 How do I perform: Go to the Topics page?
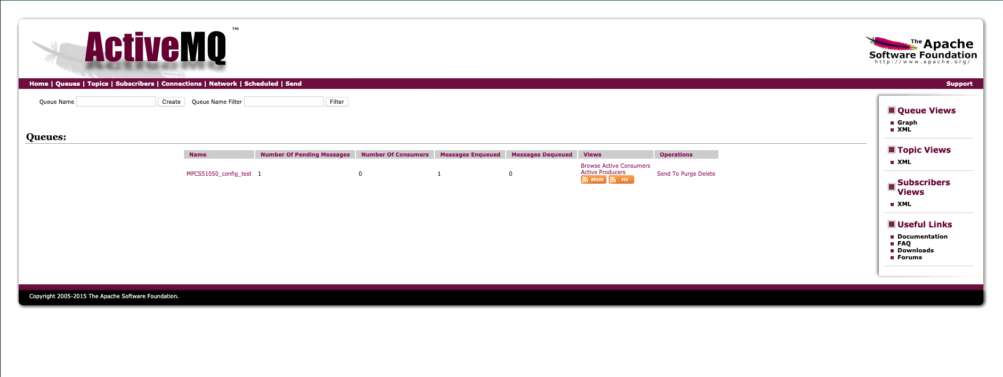98,84
